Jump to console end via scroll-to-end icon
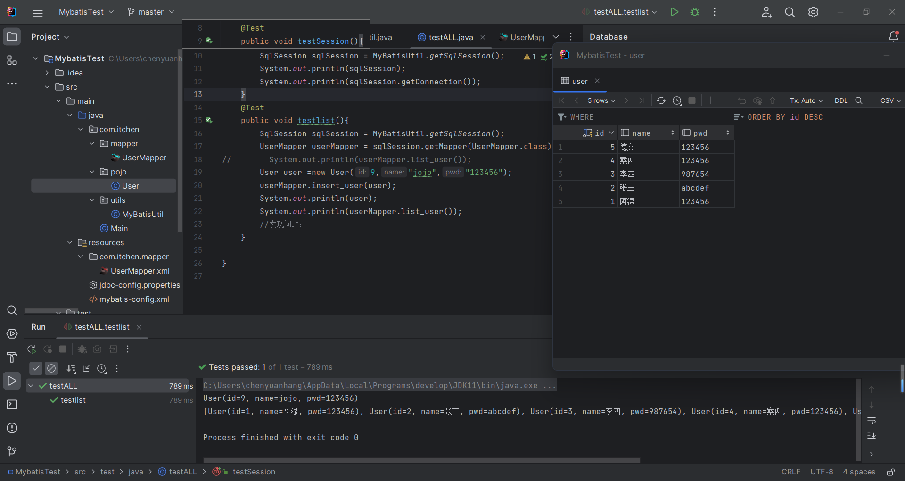905x481 pixels. click(x=872, y=436)
